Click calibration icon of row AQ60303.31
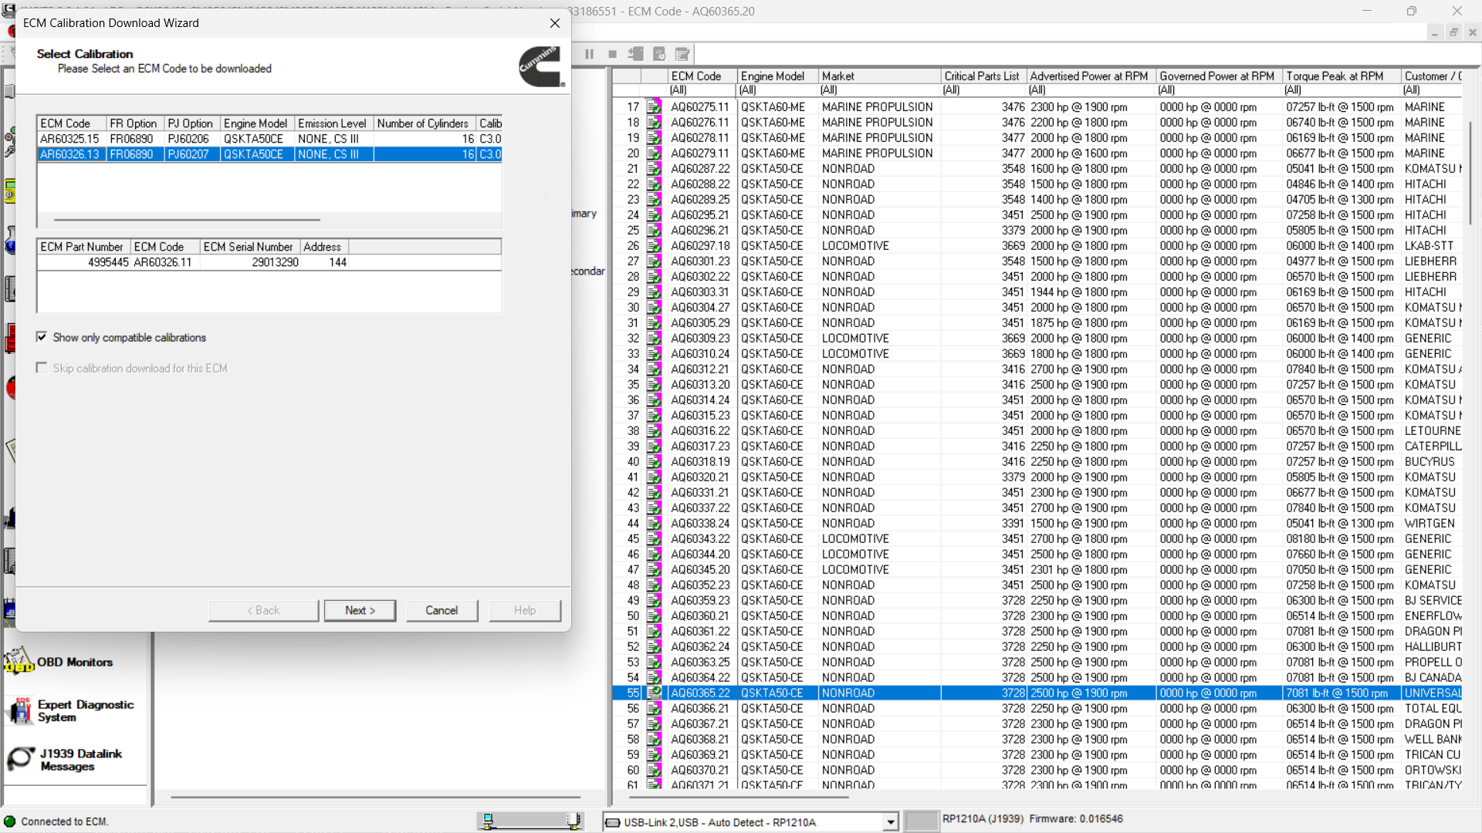 [654, 292]
